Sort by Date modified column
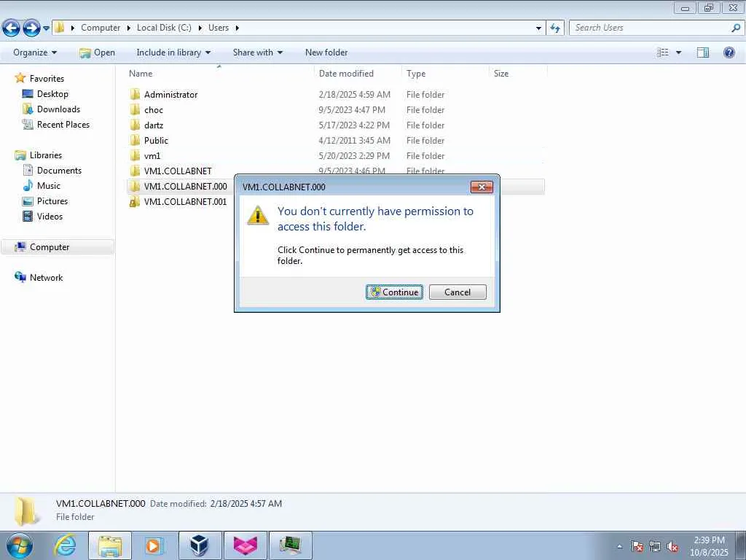The width and height of the screenshot is (746, 560). pyautogui.click(x=357, y=74)
